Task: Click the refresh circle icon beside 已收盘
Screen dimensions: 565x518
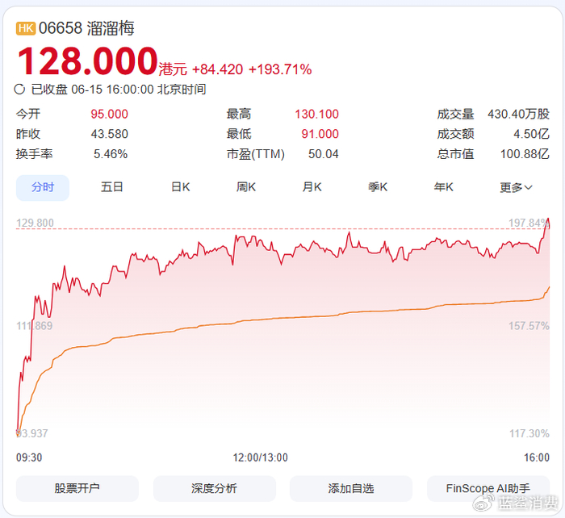Action: coord(19,90)
